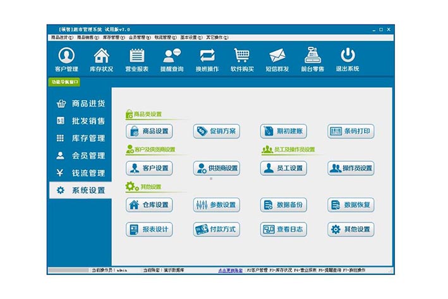This screenshot has height=299, width=448.
Task: Open the 促销方案 button
Action: coord(216,131)
